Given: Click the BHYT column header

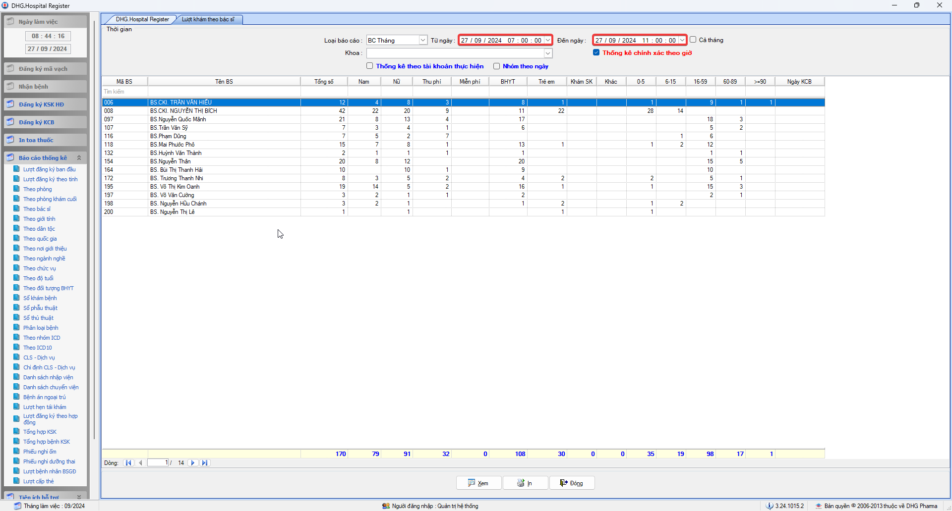Looking at the screenshot, I should tap(508, 82).
